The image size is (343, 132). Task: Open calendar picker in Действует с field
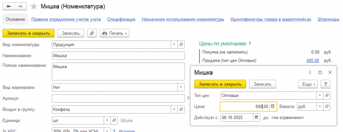[x=256, y=118]
